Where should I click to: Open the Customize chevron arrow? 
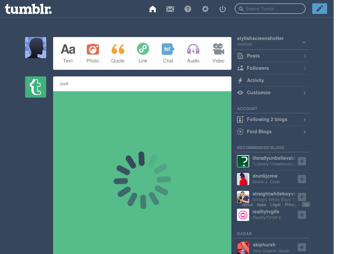tap(305, 93)
